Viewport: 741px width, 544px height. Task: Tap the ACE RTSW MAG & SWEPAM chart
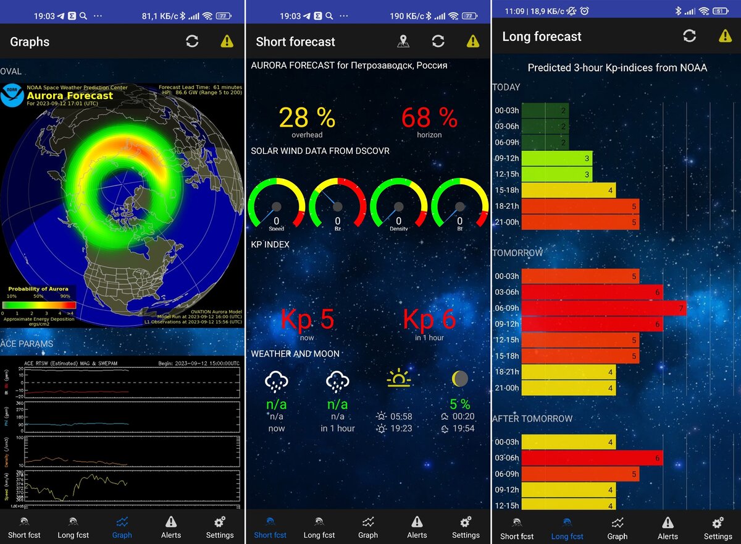pyautogui.click(x=121, y=433)
